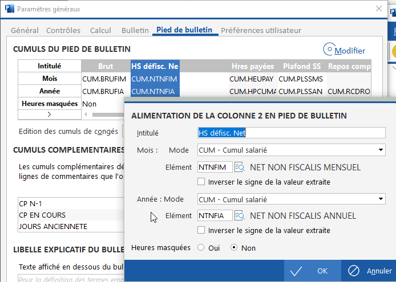
Task: Select cell CUM.NTNFIA
Action: (x=155, y=91)
